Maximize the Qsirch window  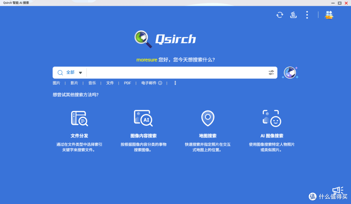tap(340, 3)
